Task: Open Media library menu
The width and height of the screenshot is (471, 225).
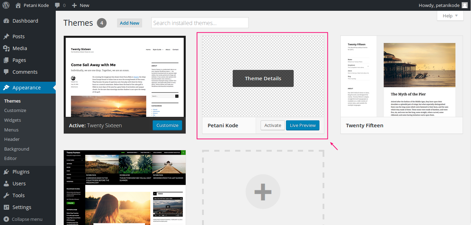Action: (28, 48)
